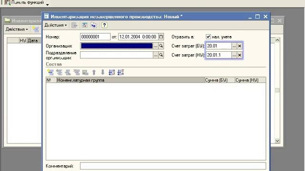Move row down with the down arrow icon
305x171 pixels.
click(x=103, y=72)
